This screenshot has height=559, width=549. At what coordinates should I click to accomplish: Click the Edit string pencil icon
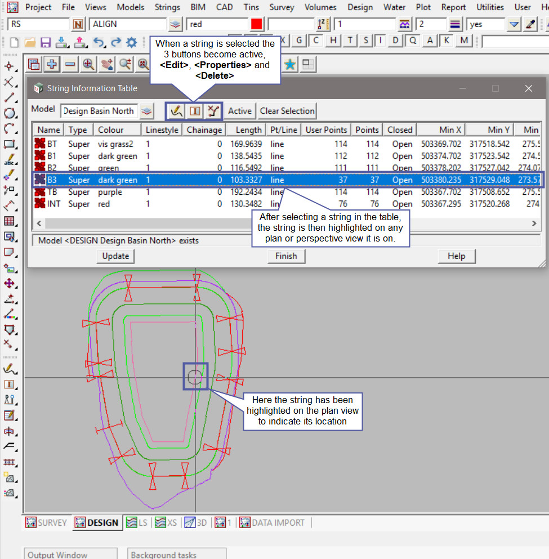177,111
